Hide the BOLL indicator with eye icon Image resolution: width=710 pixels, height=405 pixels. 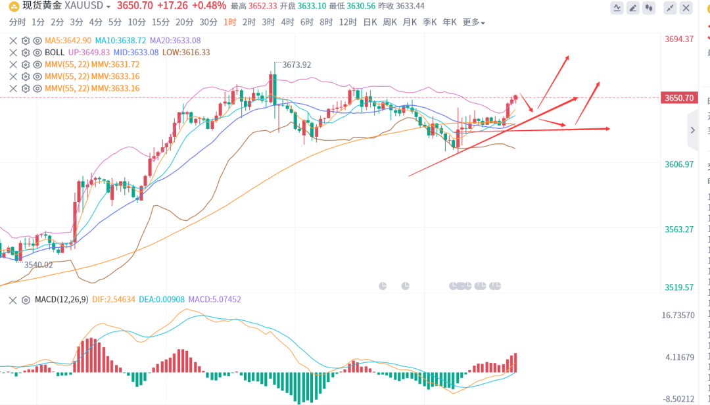point(37,53)
